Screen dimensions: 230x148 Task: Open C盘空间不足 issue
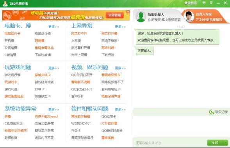click(x=14, y=123)
